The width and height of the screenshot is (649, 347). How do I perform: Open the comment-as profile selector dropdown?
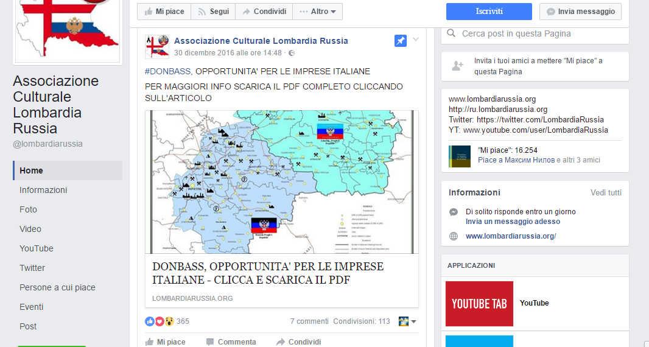coord(407,321)
